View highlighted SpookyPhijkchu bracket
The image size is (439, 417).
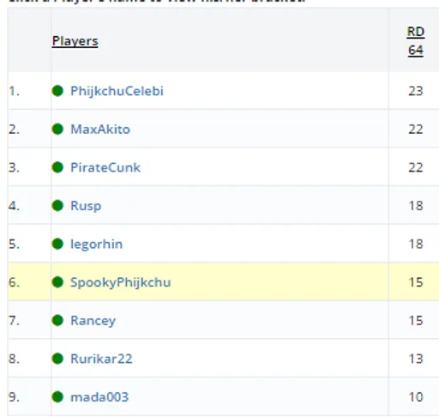121,282
